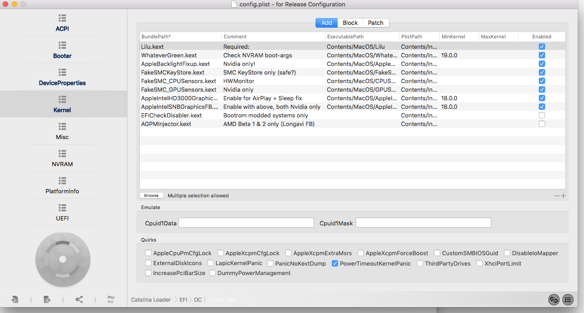Click the minus icon to remove kext entry
Screen dimensions: 584x313
click(x=557, y=196)
